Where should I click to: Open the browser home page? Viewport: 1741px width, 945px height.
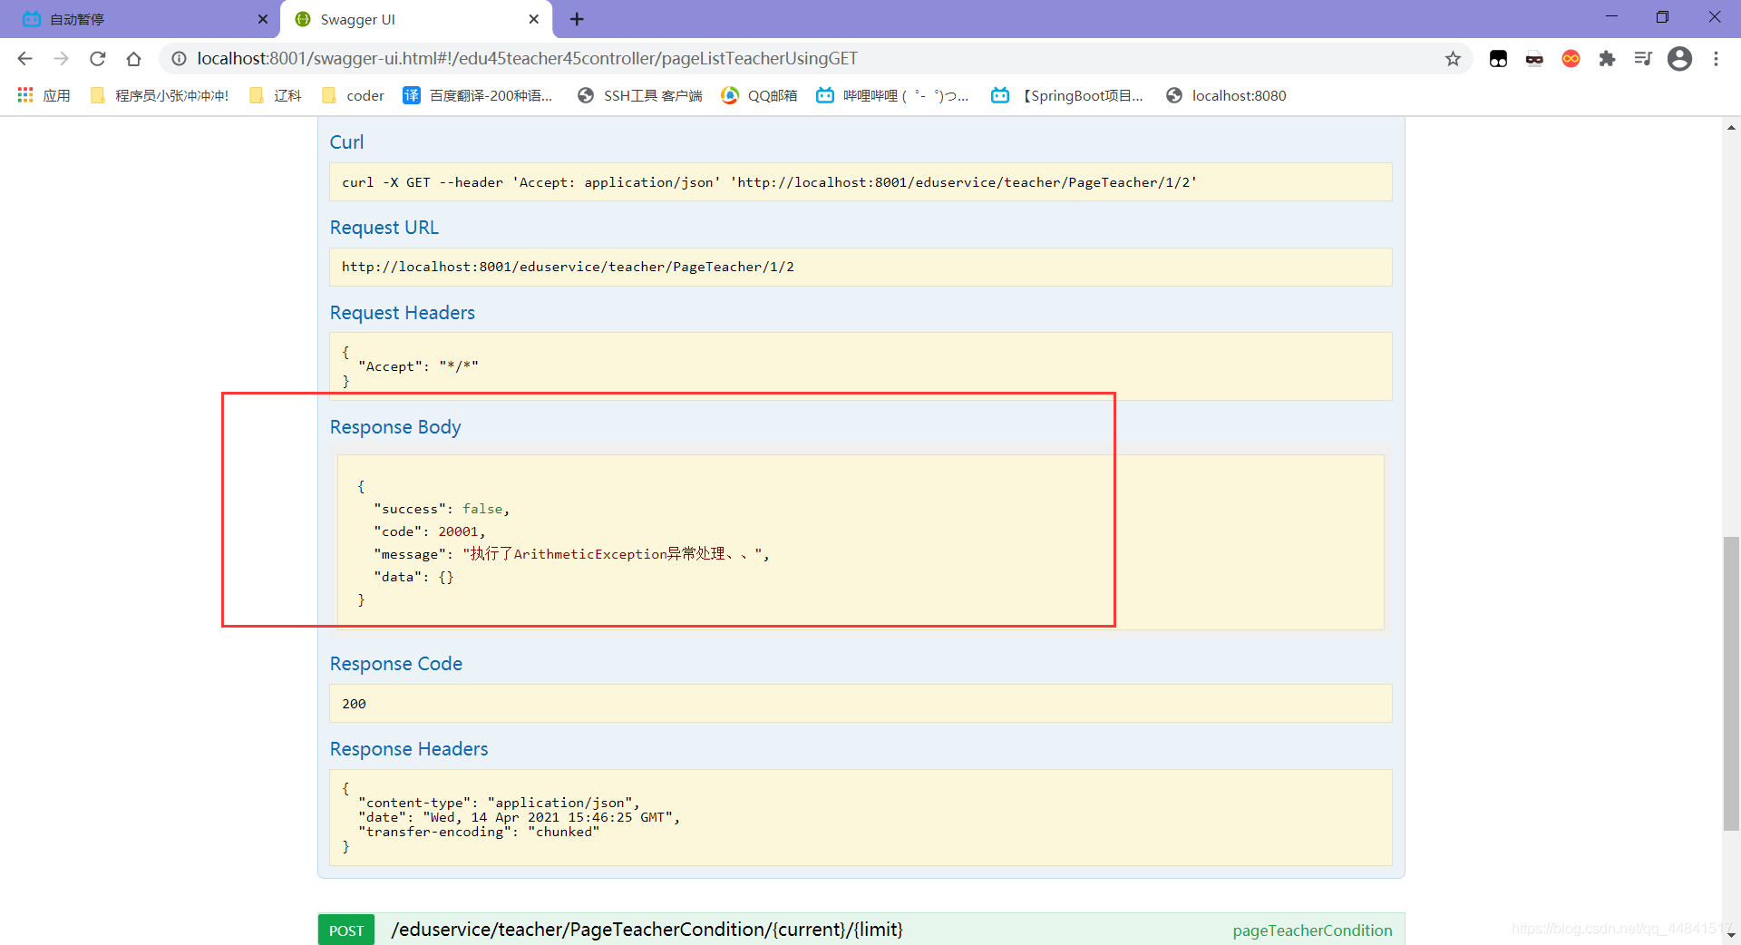[133, 59]
